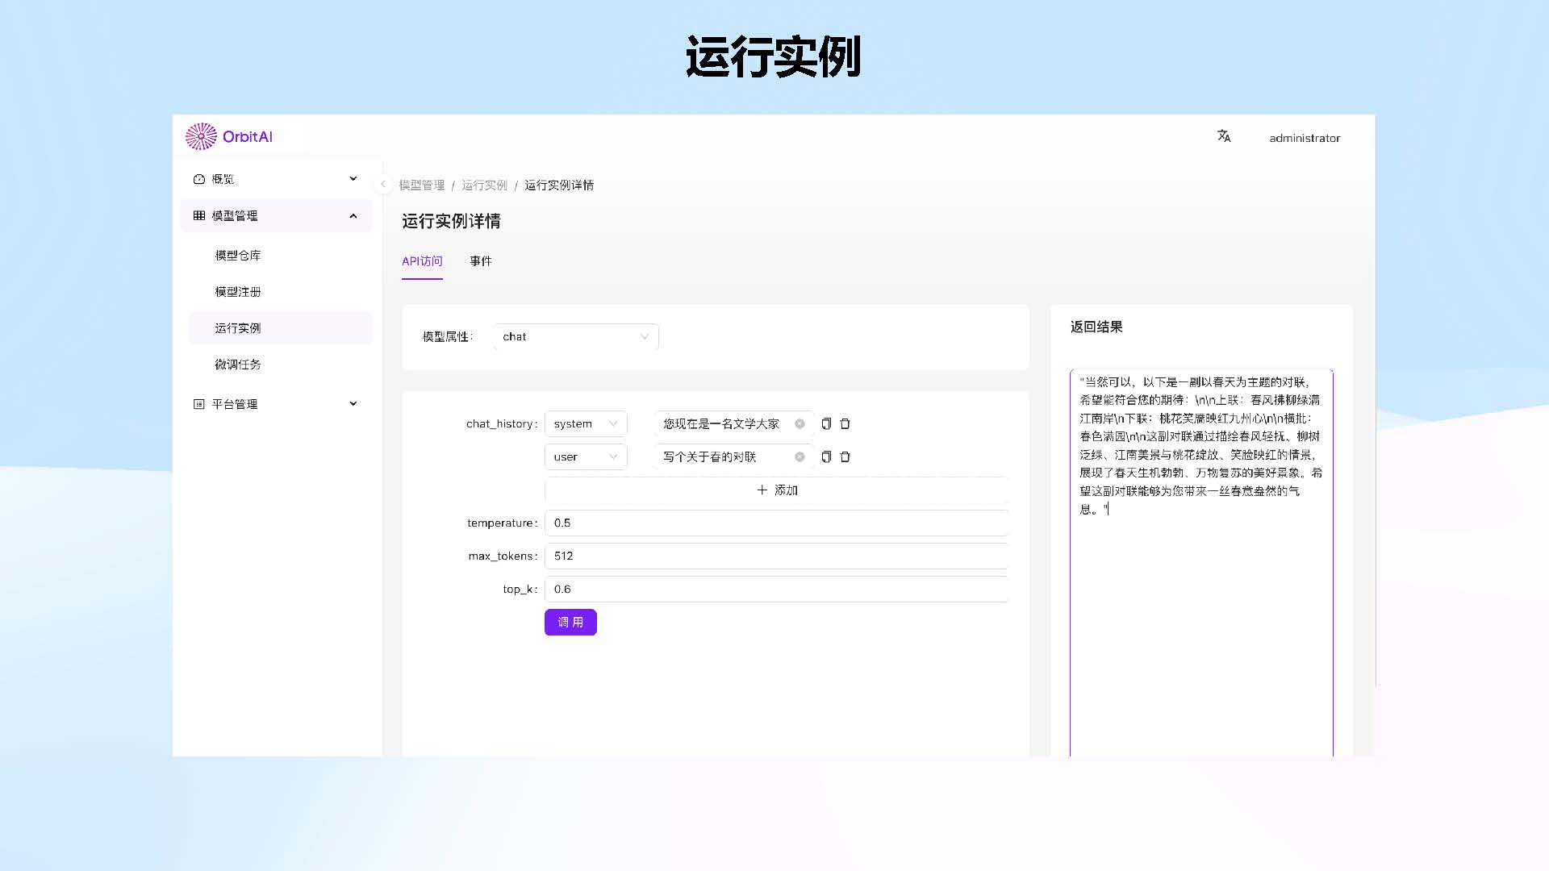Copy the user message row
This screenshot has width=1549, height=871.
click(x=826, y=457)
